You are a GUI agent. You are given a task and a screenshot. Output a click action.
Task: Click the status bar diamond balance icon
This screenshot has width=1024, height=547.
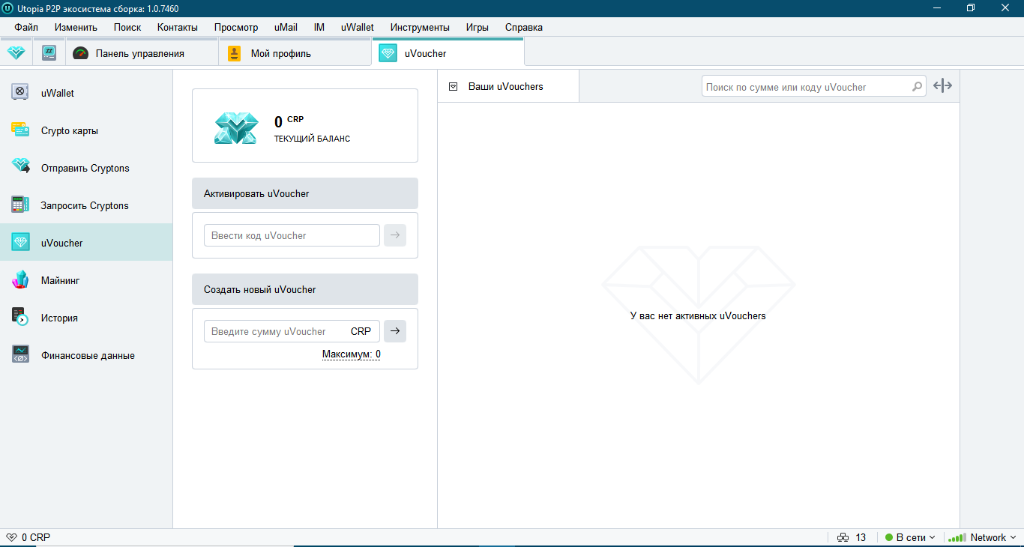click(11, 537)
